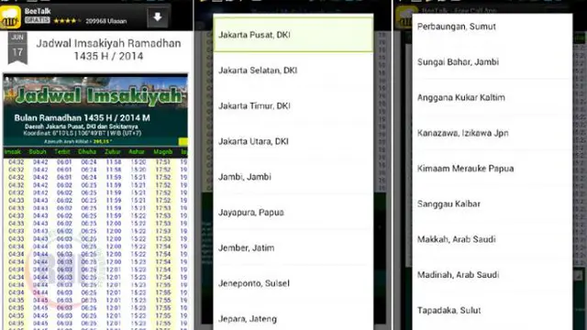Choose Jambi, Jambi in city list
The width and height of the screenshot is (587, 330).
(x=293, y=177)
